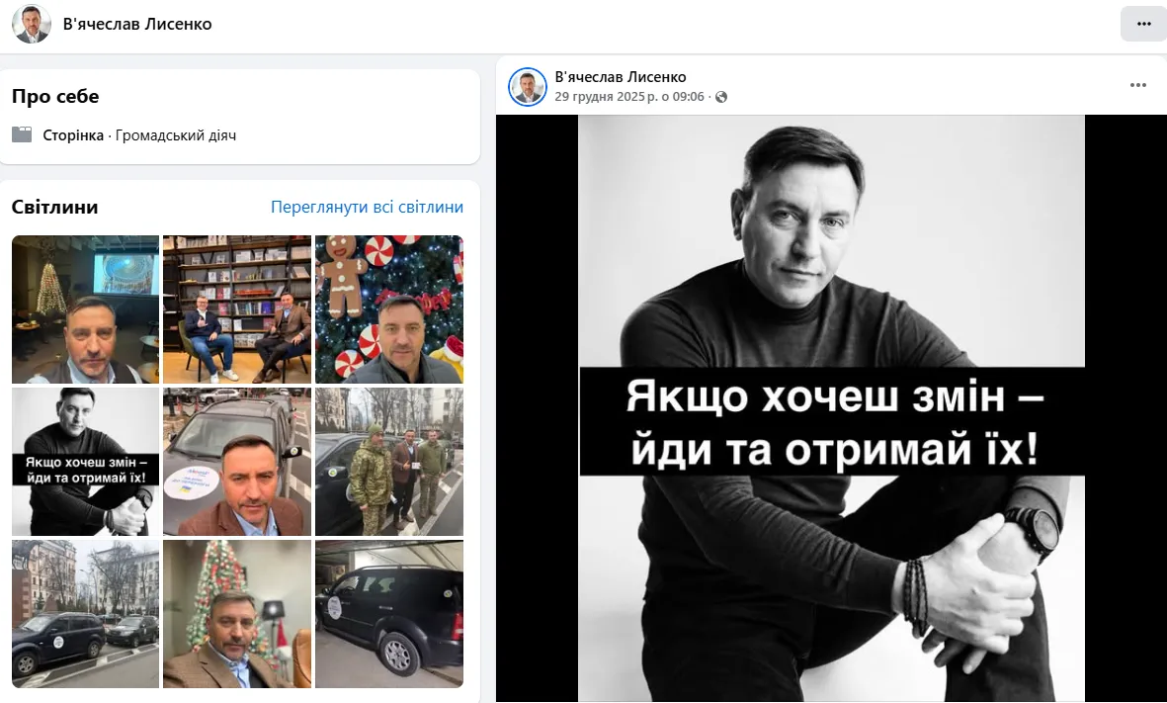Click Переглянути всі світлини link
This screenshot has height=703, width=1167.
click(367, 207)
